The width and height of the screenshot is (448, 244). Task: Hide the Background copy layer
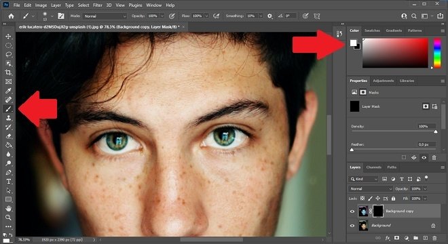352,211
